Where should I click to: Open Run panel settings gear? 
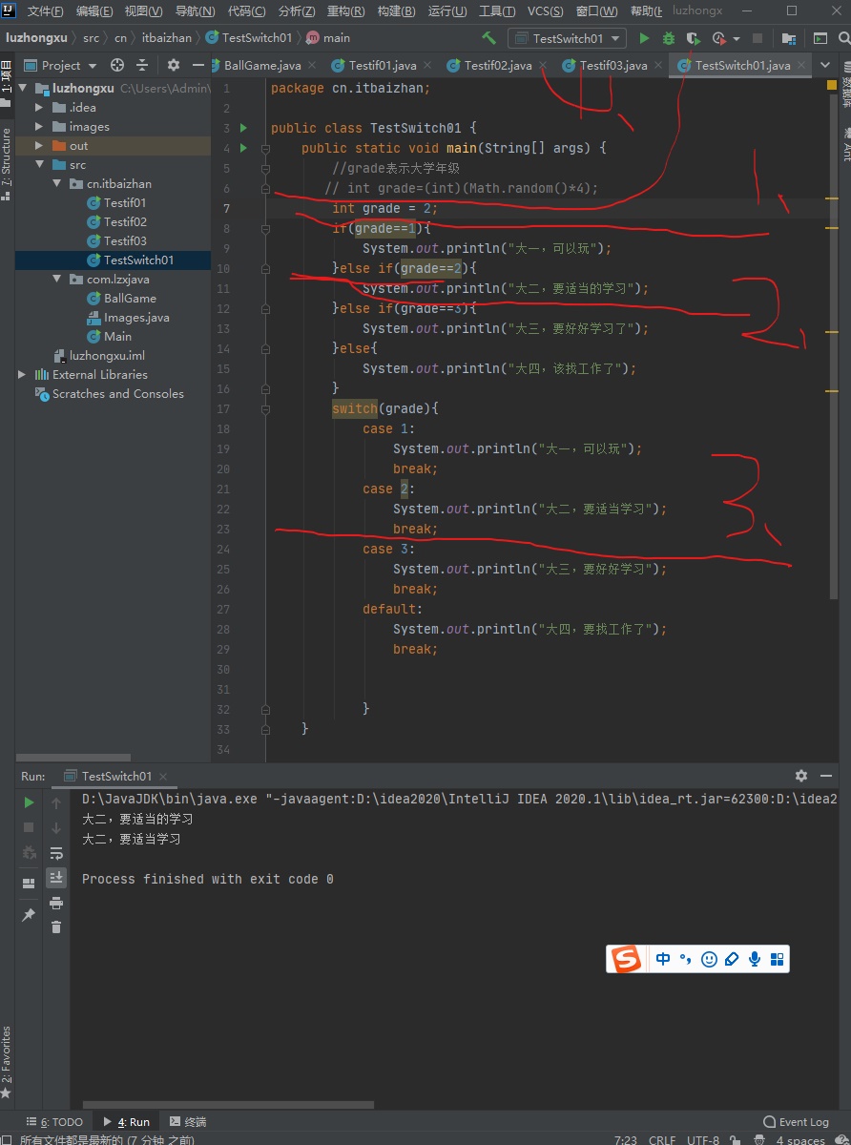pyautogui.click(x=801, y=776)
